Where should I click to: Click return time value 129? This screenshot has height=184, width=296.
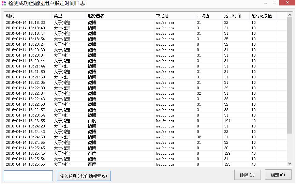(x=227, y=153)
